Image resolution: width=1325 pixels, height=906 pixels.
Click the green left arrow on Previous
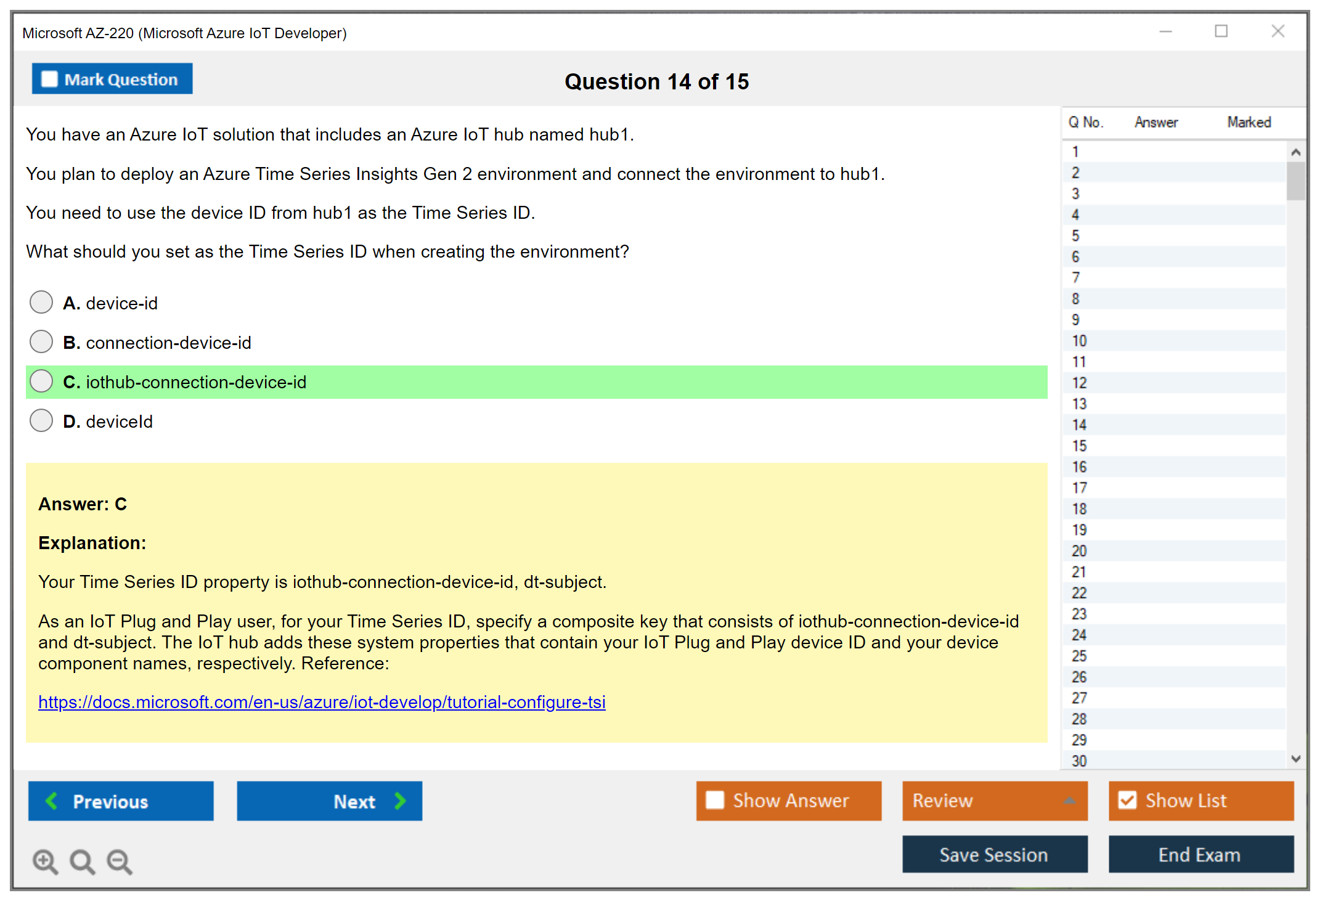[52, 801]
